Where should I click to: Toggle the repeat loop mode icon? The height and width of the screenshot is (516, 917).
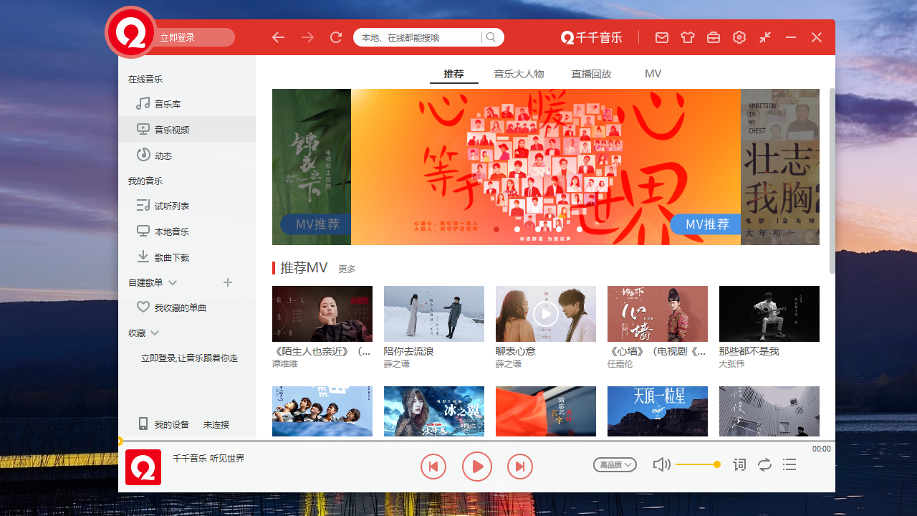click(765, 465)
